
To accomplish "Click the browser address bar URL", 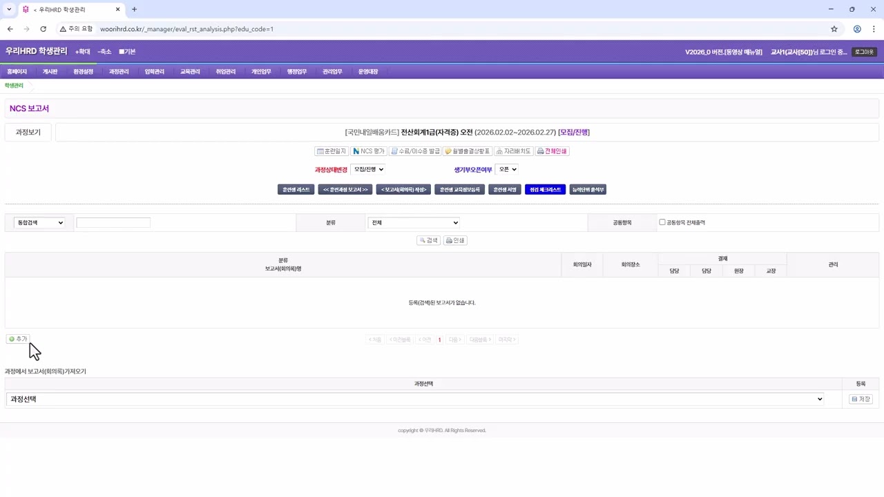I will point(186,29).
